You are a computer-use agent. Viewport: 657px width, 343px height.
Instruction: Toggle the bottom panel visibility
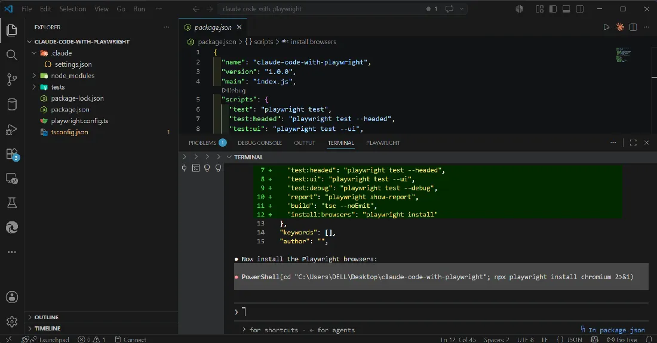566,9
